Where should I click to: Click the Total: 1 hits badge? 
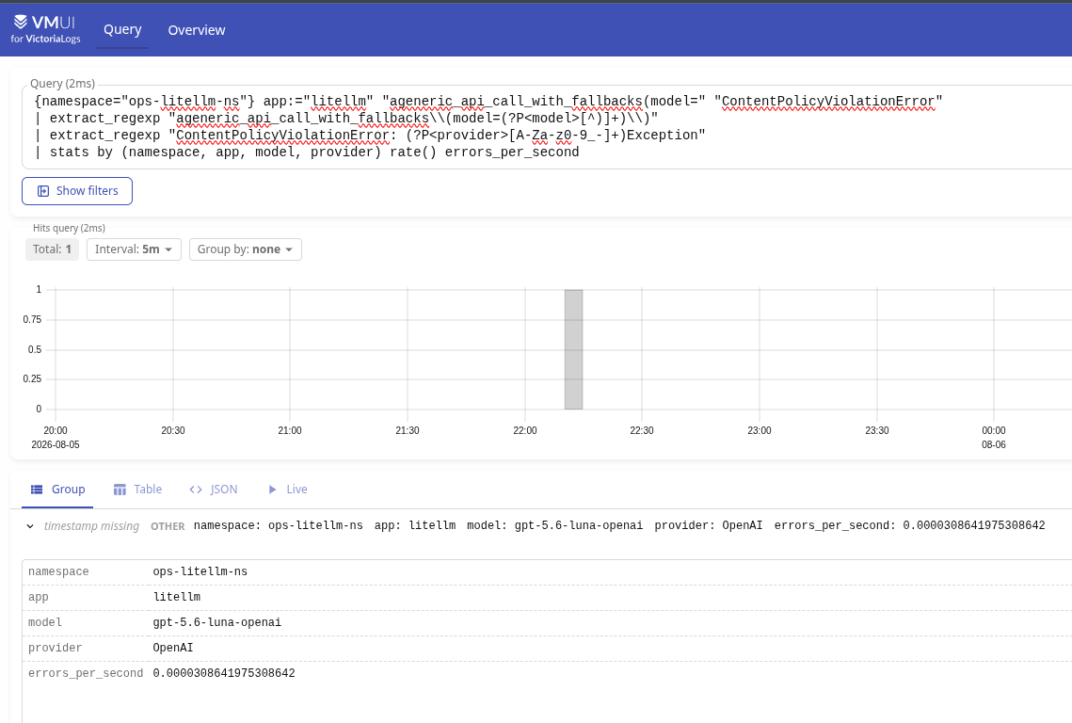tap(52, 249)
